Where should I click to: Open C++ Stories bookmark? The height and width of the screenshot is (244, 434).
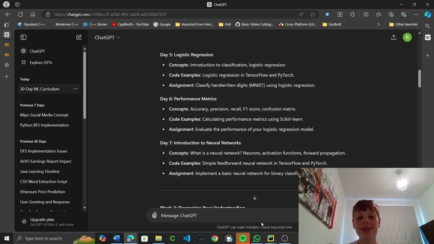(x=95, y=24)
